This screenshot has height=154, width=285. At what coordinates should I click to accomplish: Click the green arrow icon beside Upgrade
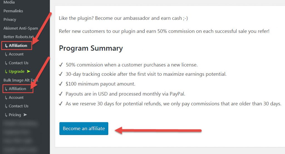point(29,71)
